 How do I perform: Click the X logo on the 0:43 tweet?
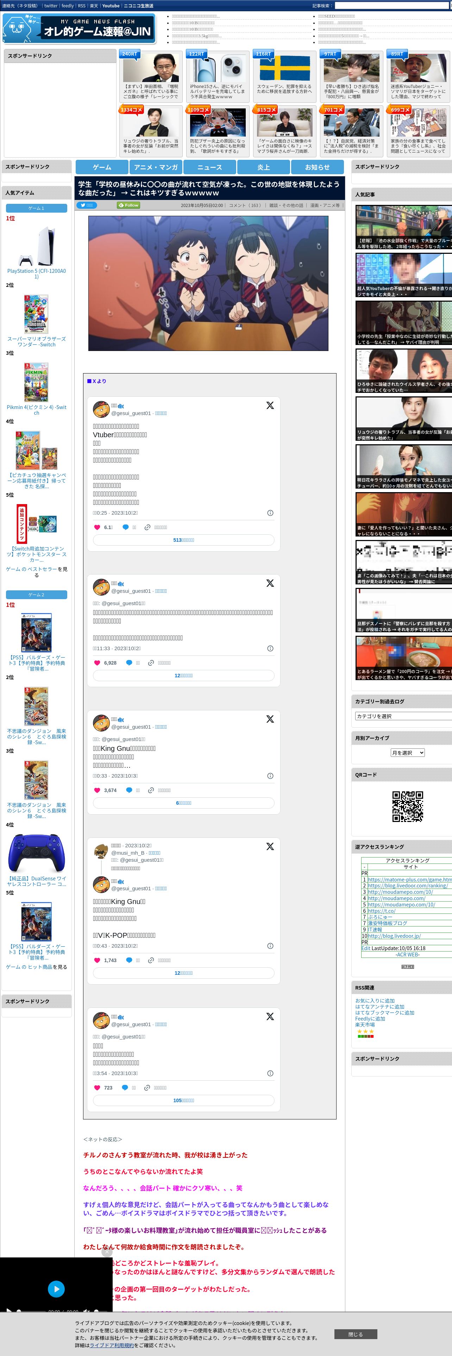270,847
